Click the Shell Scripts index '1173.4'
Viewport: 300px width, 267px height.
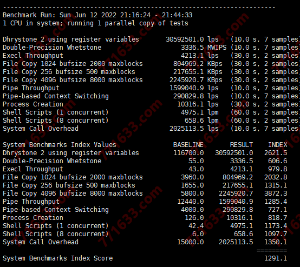pyautogui.click(x=276, y=226)
